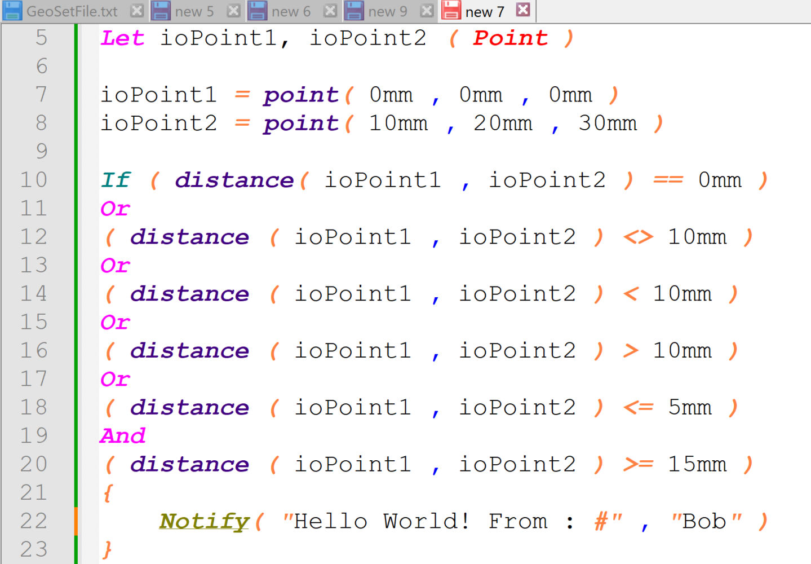Image resolution: width=811 pixels, height=564 pixels.
Task: Click the orange change marker beside line 22
Action: [x=76, y=521]
